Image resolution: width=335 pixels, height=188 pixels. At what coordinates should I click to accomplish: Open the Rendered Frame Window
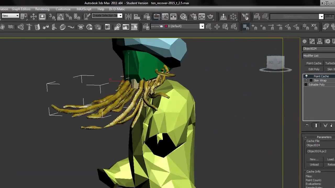pyautogui.click(x=202, y=17)
